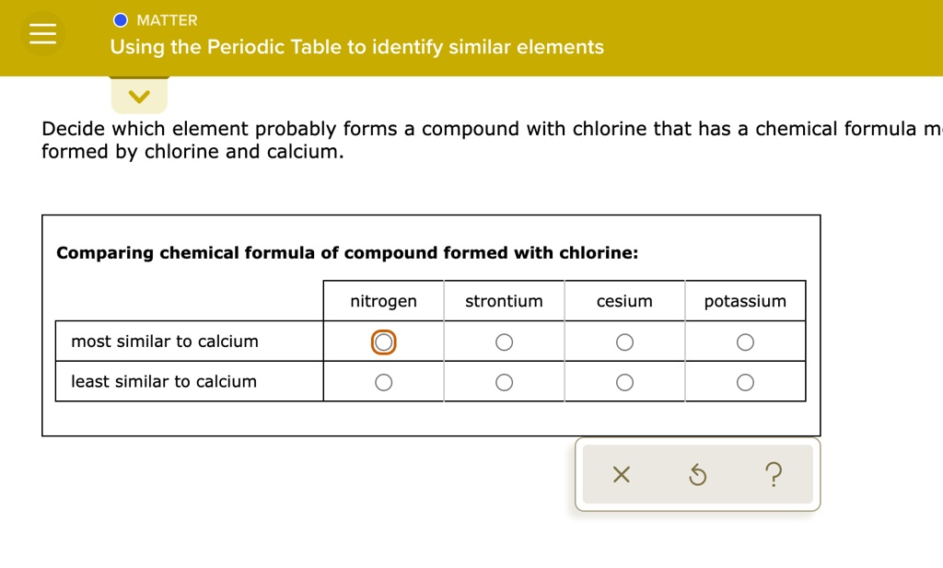943x568 pixels.
Task: Select cesium as least similar to calcium
Action: point(624,383)
